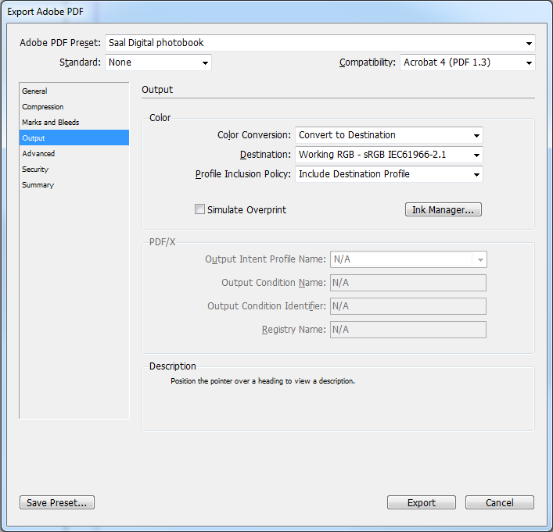Switch to the Compression section
Screen dimensions: 553x532
tap(43, 107)
